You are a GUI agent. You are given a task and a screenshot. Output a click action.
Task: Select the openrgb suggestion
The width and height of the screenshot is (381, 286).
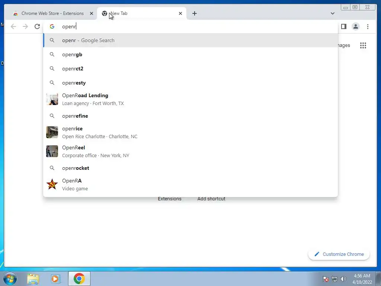click(x=190, y=54)
